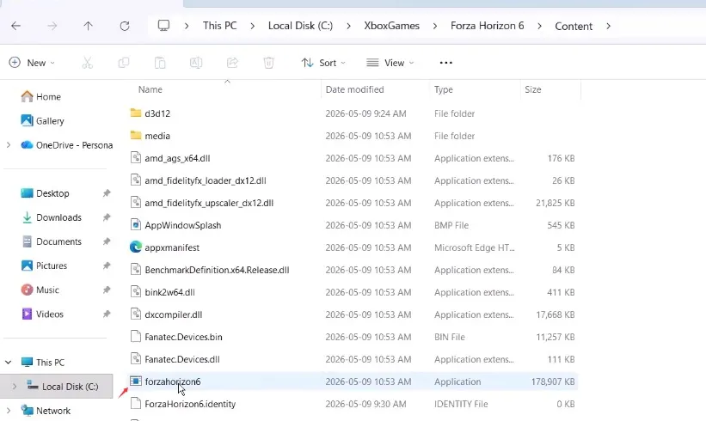The width and height of the screenshot is (706, 421).
Task: Click the Share icon in toolbar
Action: click(x=232, y=63)
